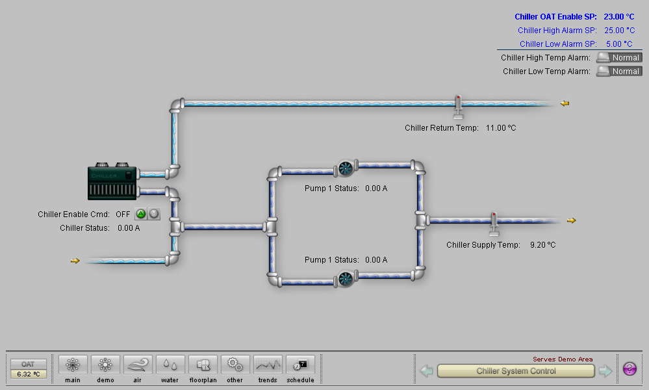This screenshot has width=649, height=390.
Task: Go to previous page with left arrow
Action: (426, 371)
